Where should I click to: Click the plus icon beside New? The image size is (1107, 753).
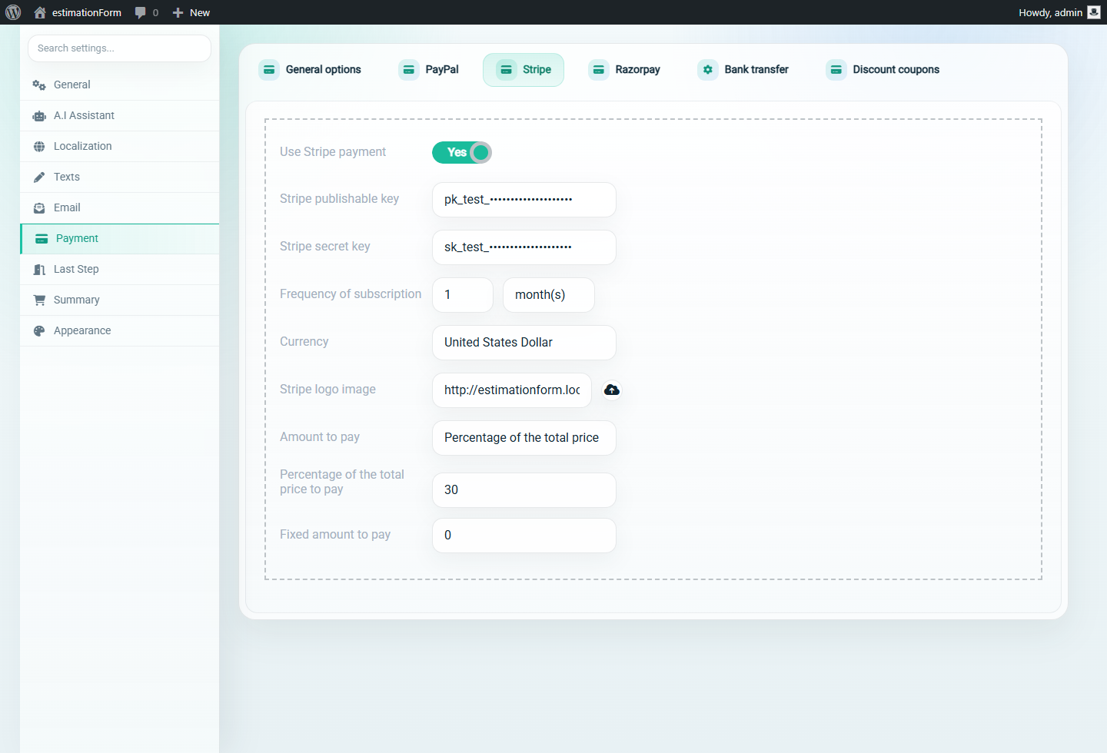point(178,12)
